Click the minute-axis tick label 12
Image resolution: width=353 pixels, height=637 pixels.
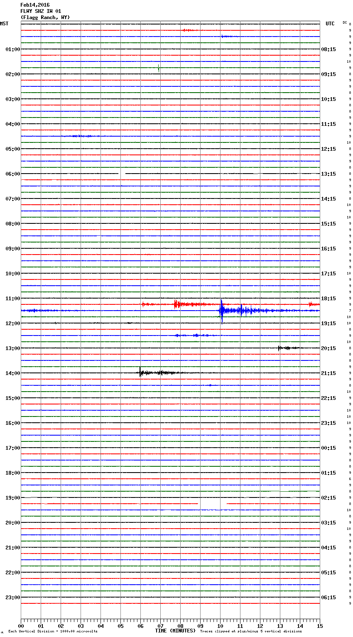(260, 626)
